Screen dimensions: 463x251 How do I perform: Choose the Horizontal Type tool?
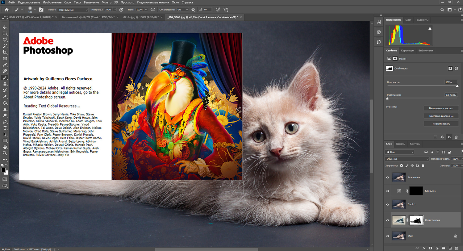(x=5, y=128)
